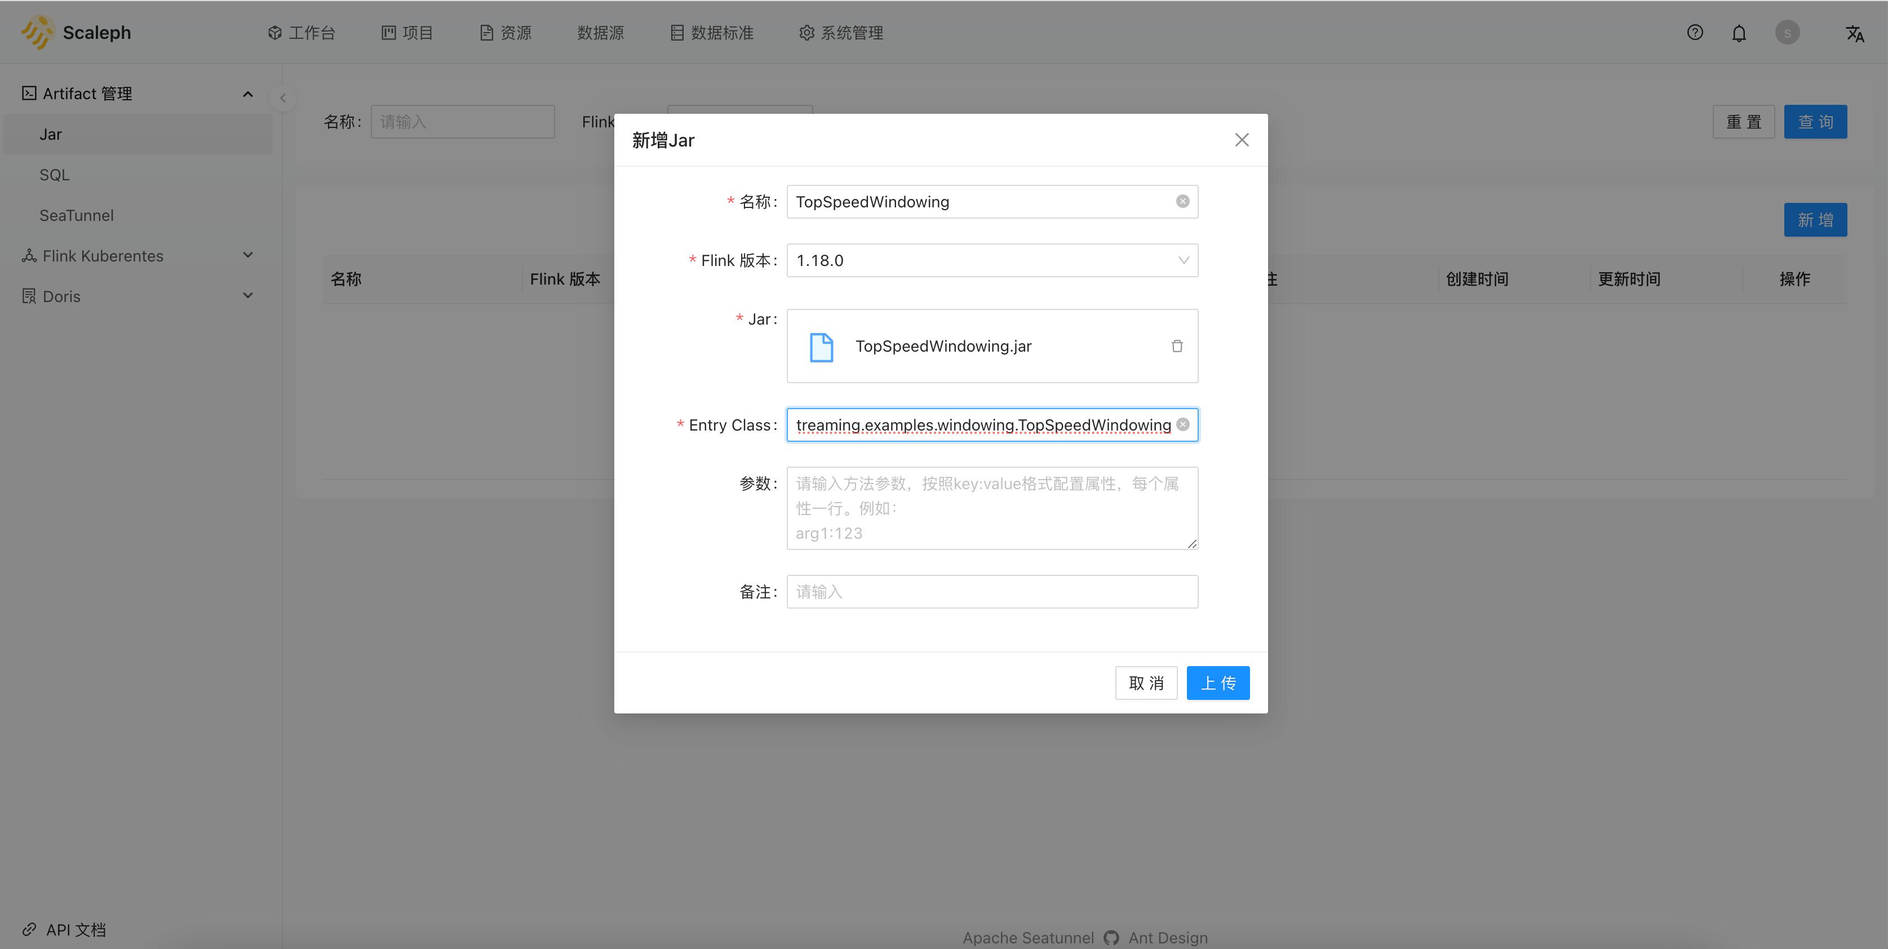Clear the Entry Class field

1182,424
